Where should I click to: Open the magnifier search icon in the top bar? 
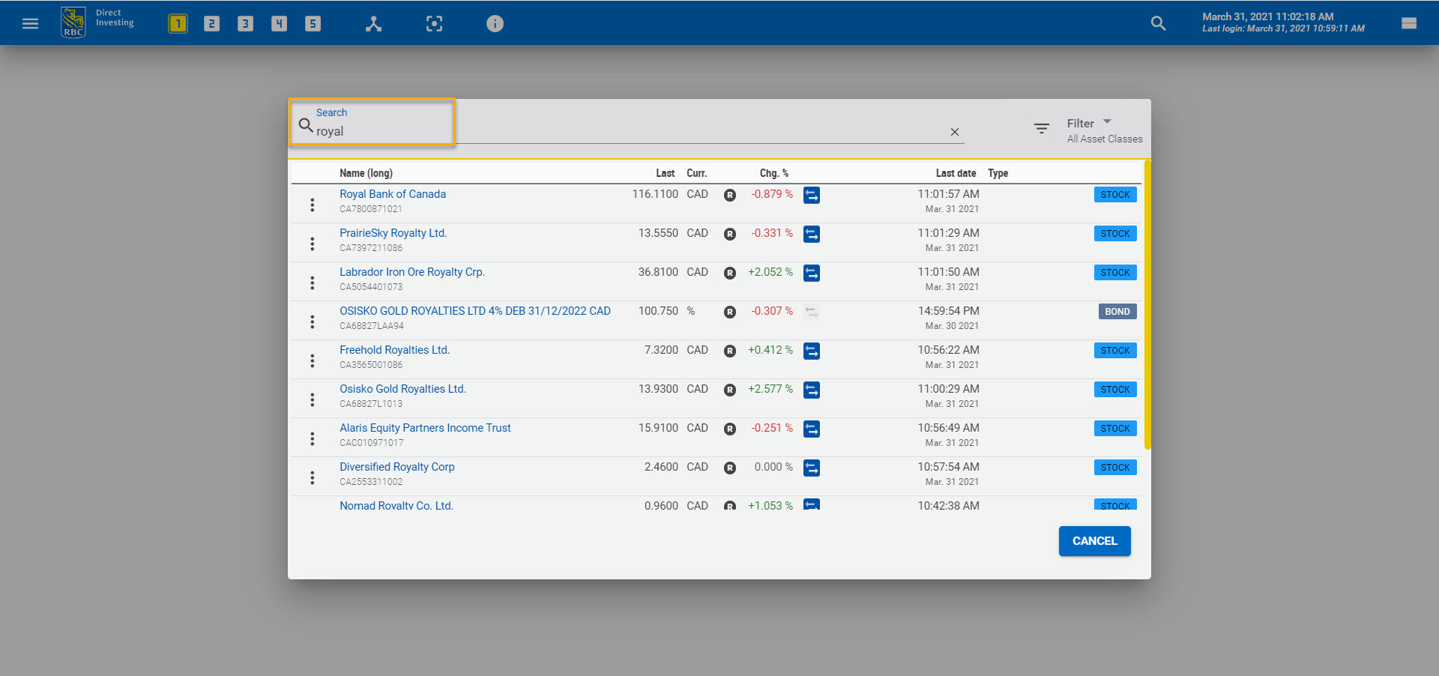click(x=1158, y=23)
